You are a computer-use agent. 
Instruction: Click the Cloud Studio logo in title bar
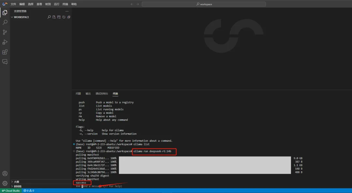point(5,4)
